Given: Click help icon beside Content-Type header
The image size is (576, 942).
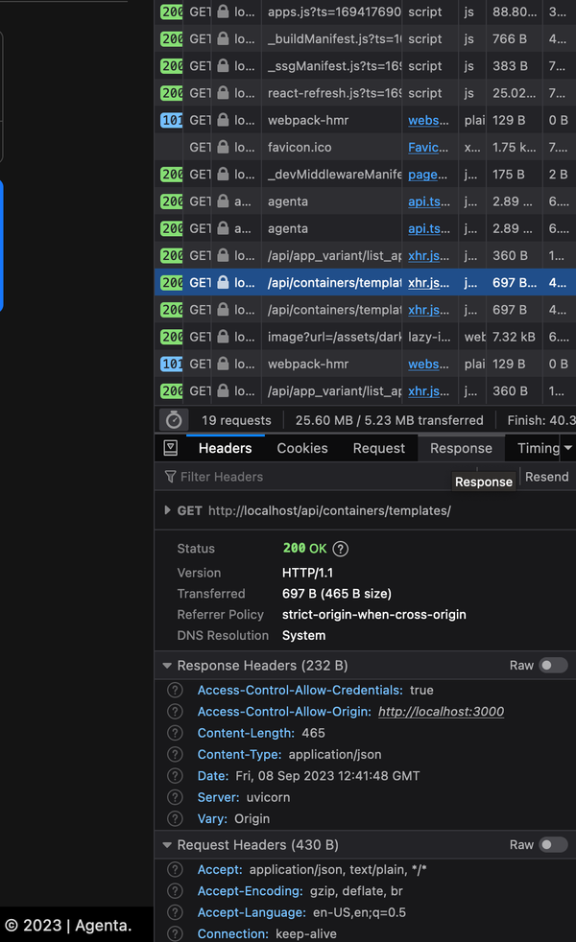Looking at the screenshot, I should [175, 755].
